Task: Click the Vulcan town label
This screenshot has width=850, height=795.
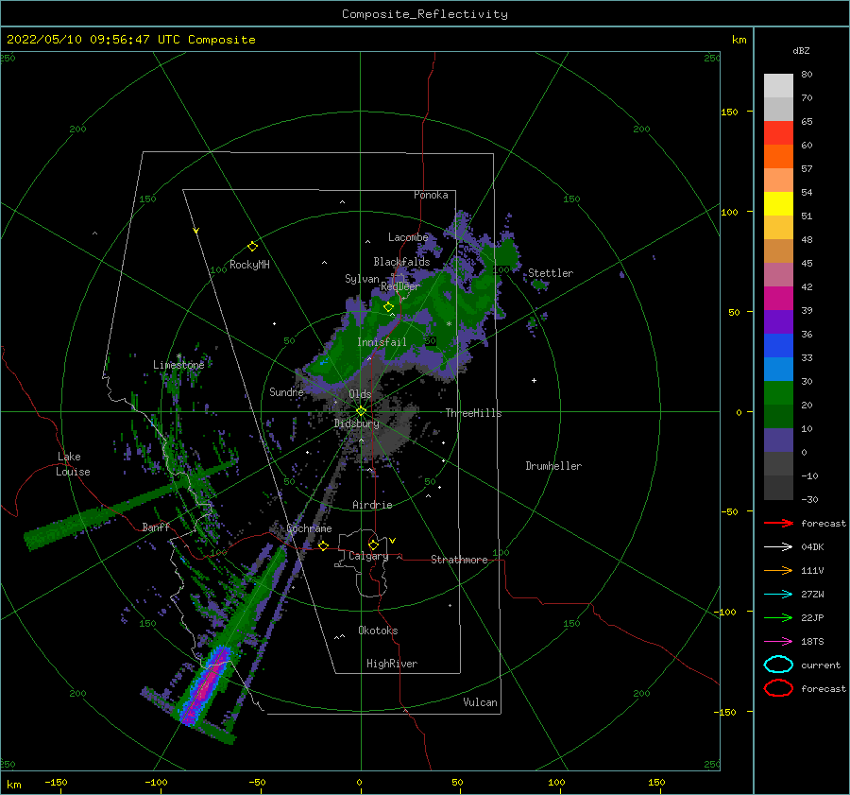Action: pyautogui.click(x=480, y=702)
